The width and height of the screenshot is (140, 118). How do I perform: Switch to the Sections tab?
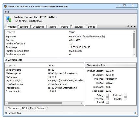(24, 27)
